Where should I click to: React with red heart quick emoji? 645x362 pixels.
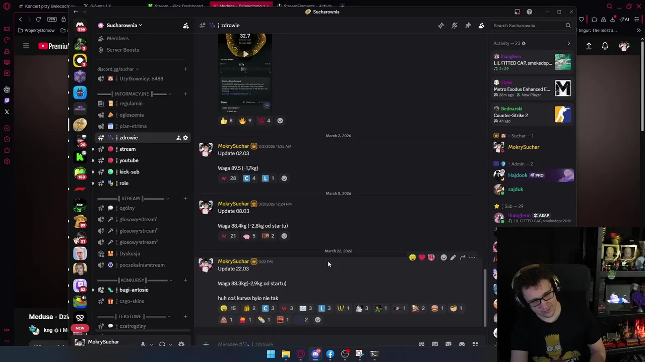[x=422, y=257]
